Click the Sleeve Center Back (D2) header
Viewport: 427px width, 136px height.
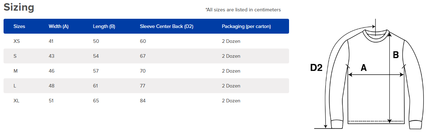[166, 27]
